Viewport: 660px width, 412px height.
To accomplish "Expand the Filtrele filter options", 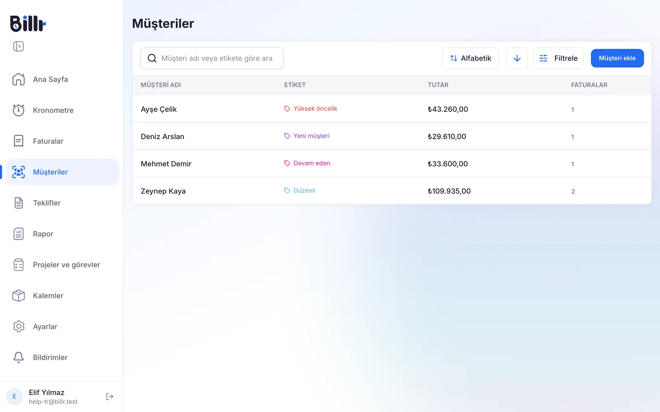I will coord(558,58).
